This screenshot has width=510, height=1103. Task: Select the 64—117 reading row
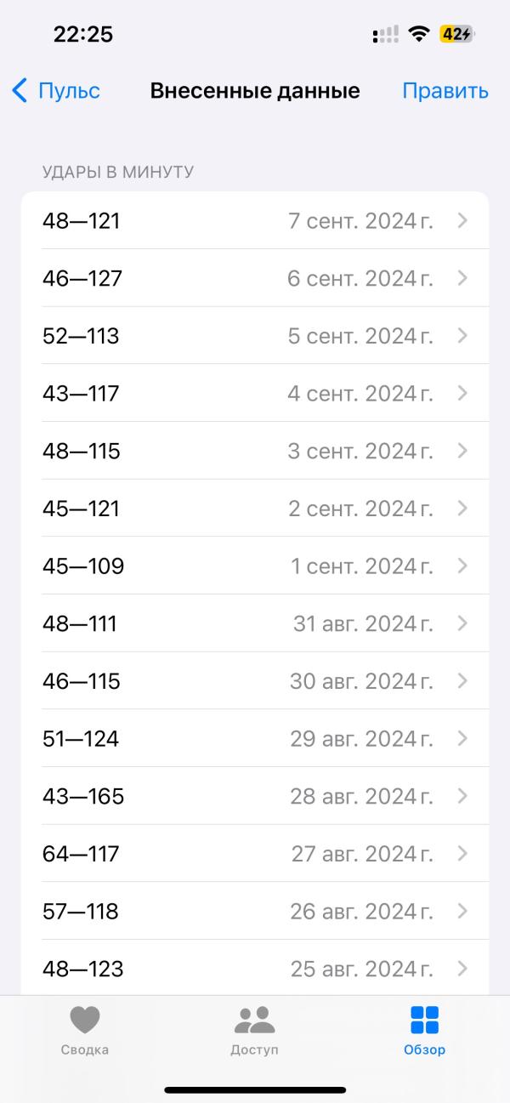click(255, 854)
